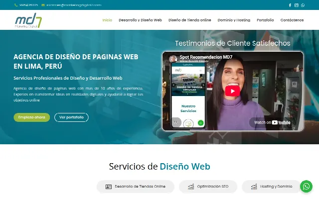This screenshot has height=199, width=319.
Task: Click the phone number in the top bar
Action: point(29,5)
